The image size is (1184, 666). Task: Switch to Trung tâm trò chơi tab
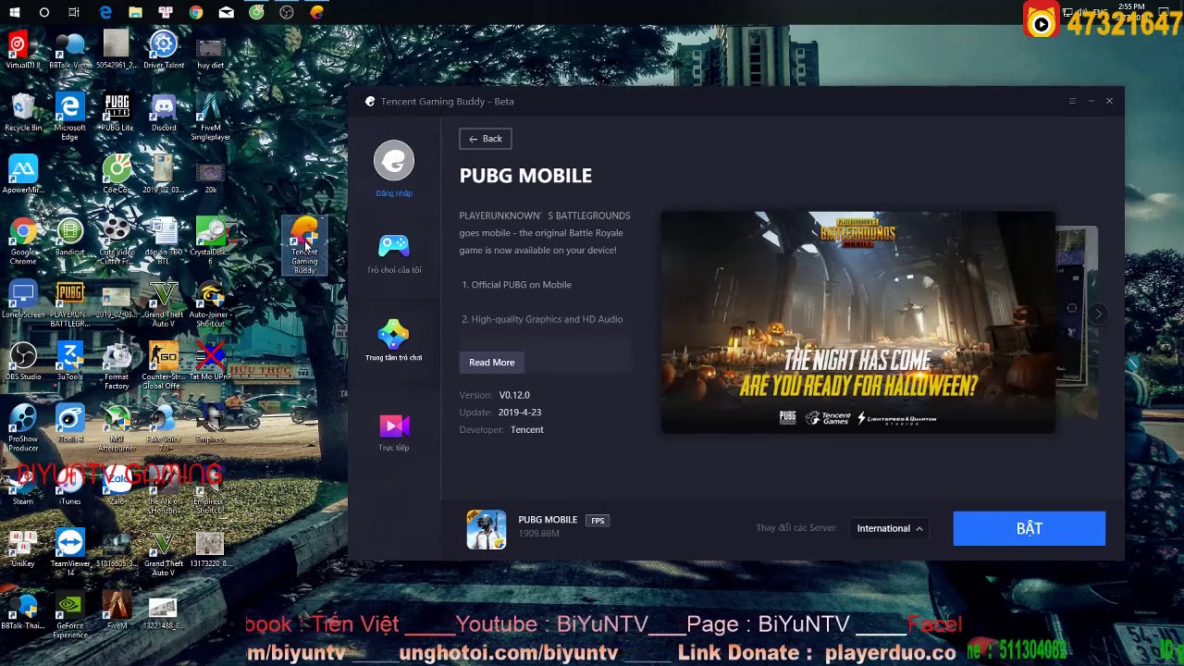click(394, 339)
